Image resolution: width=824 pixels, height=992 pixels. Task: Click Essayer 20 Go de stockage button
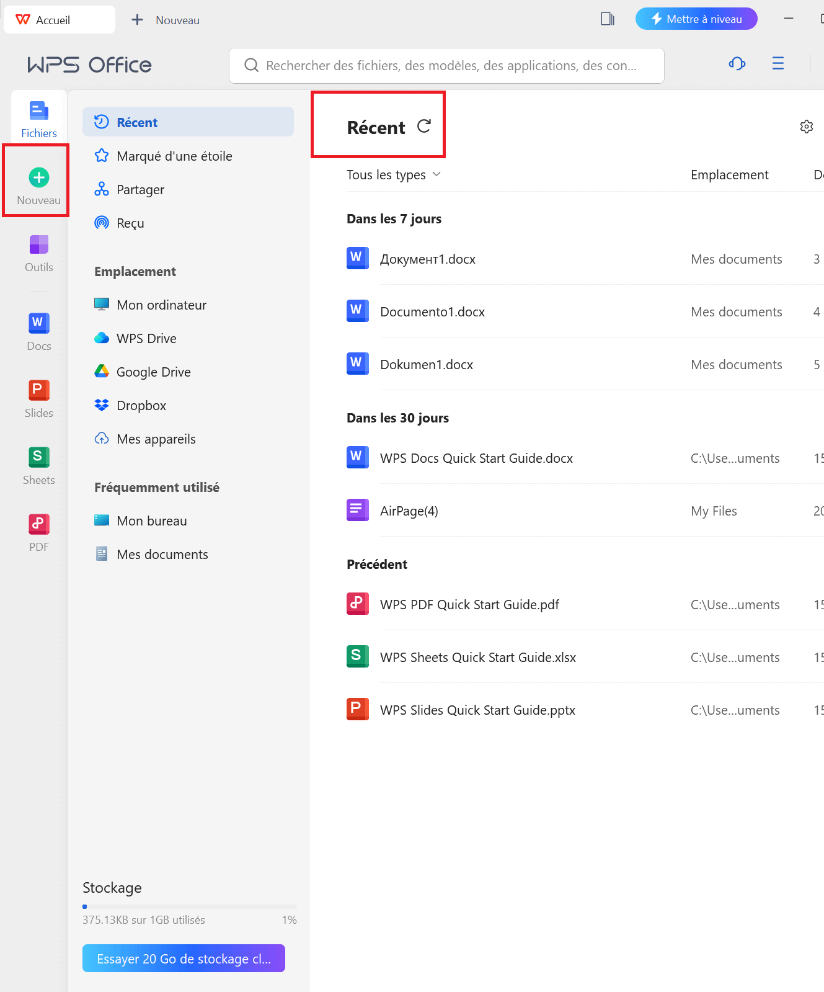(184, 958)
